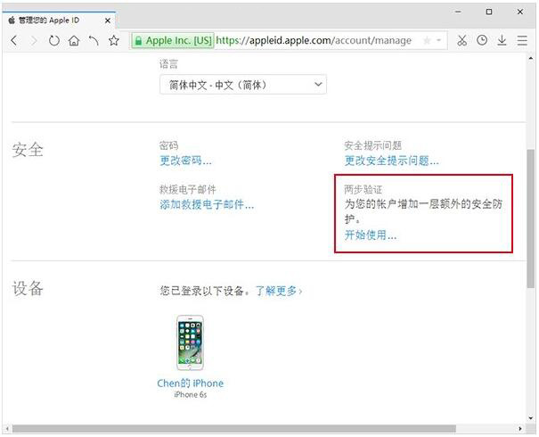Click the undo/restore closed tab arrow icon
Image resolution: width=539 pixels, height=437 pixels.
(94, 41)
